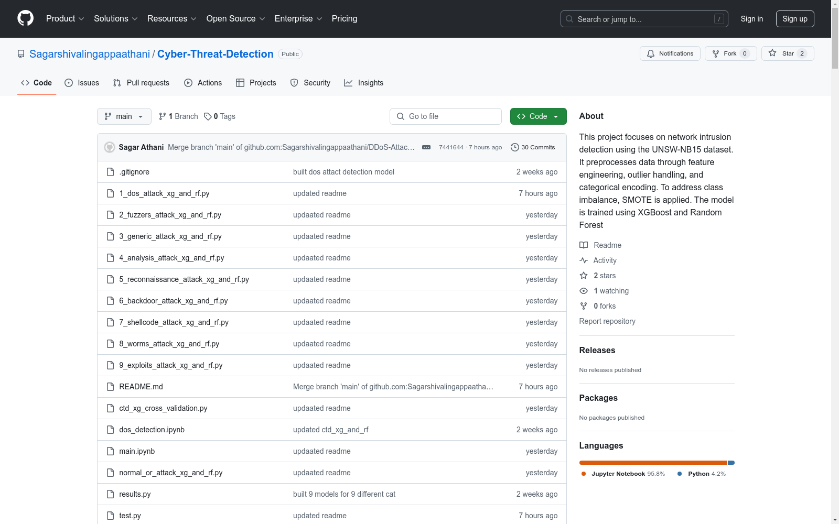Screen dimensions: 839x524
Task: Click the file icon beside main.ipynb
Action: click(110, 451)
